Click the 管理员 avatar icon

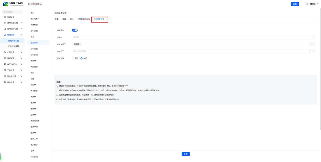pyautogui.click(x=307, y=4)
